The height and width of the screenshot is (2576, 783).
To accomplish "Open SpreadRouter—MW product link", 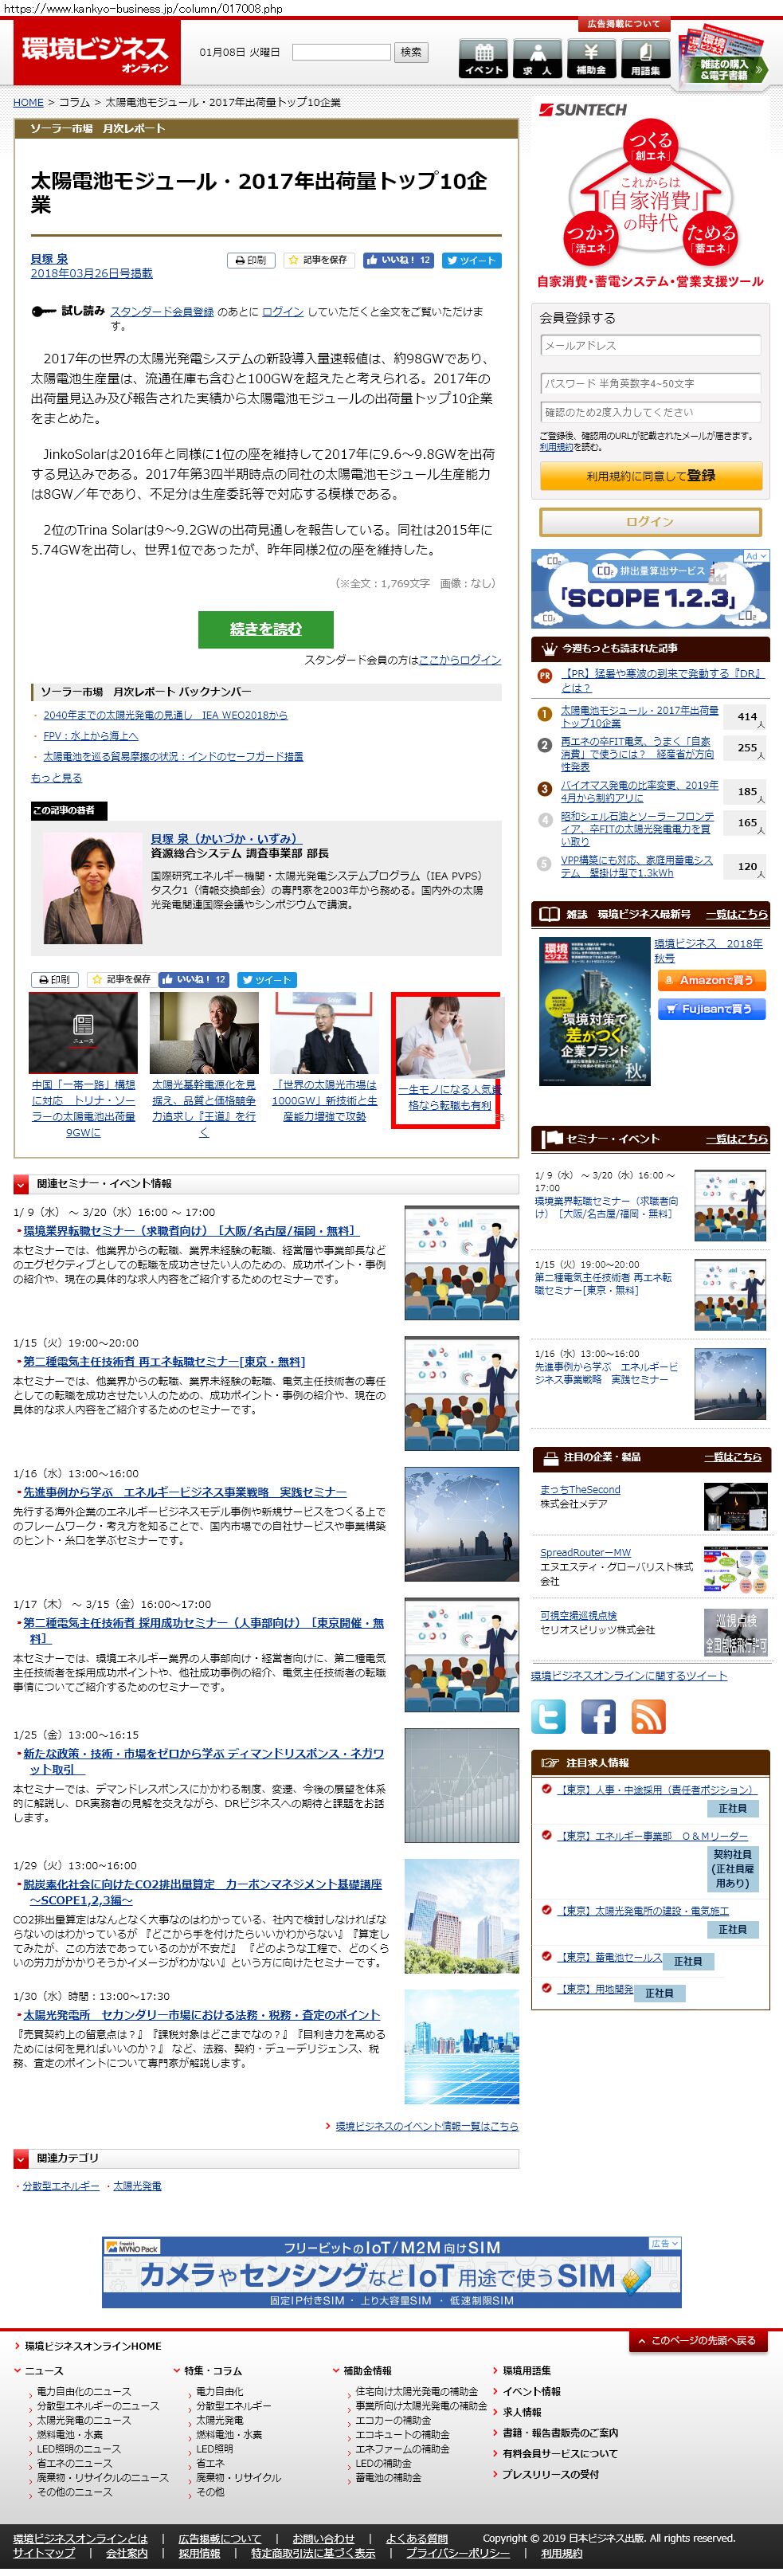I will coord(585,1553).
